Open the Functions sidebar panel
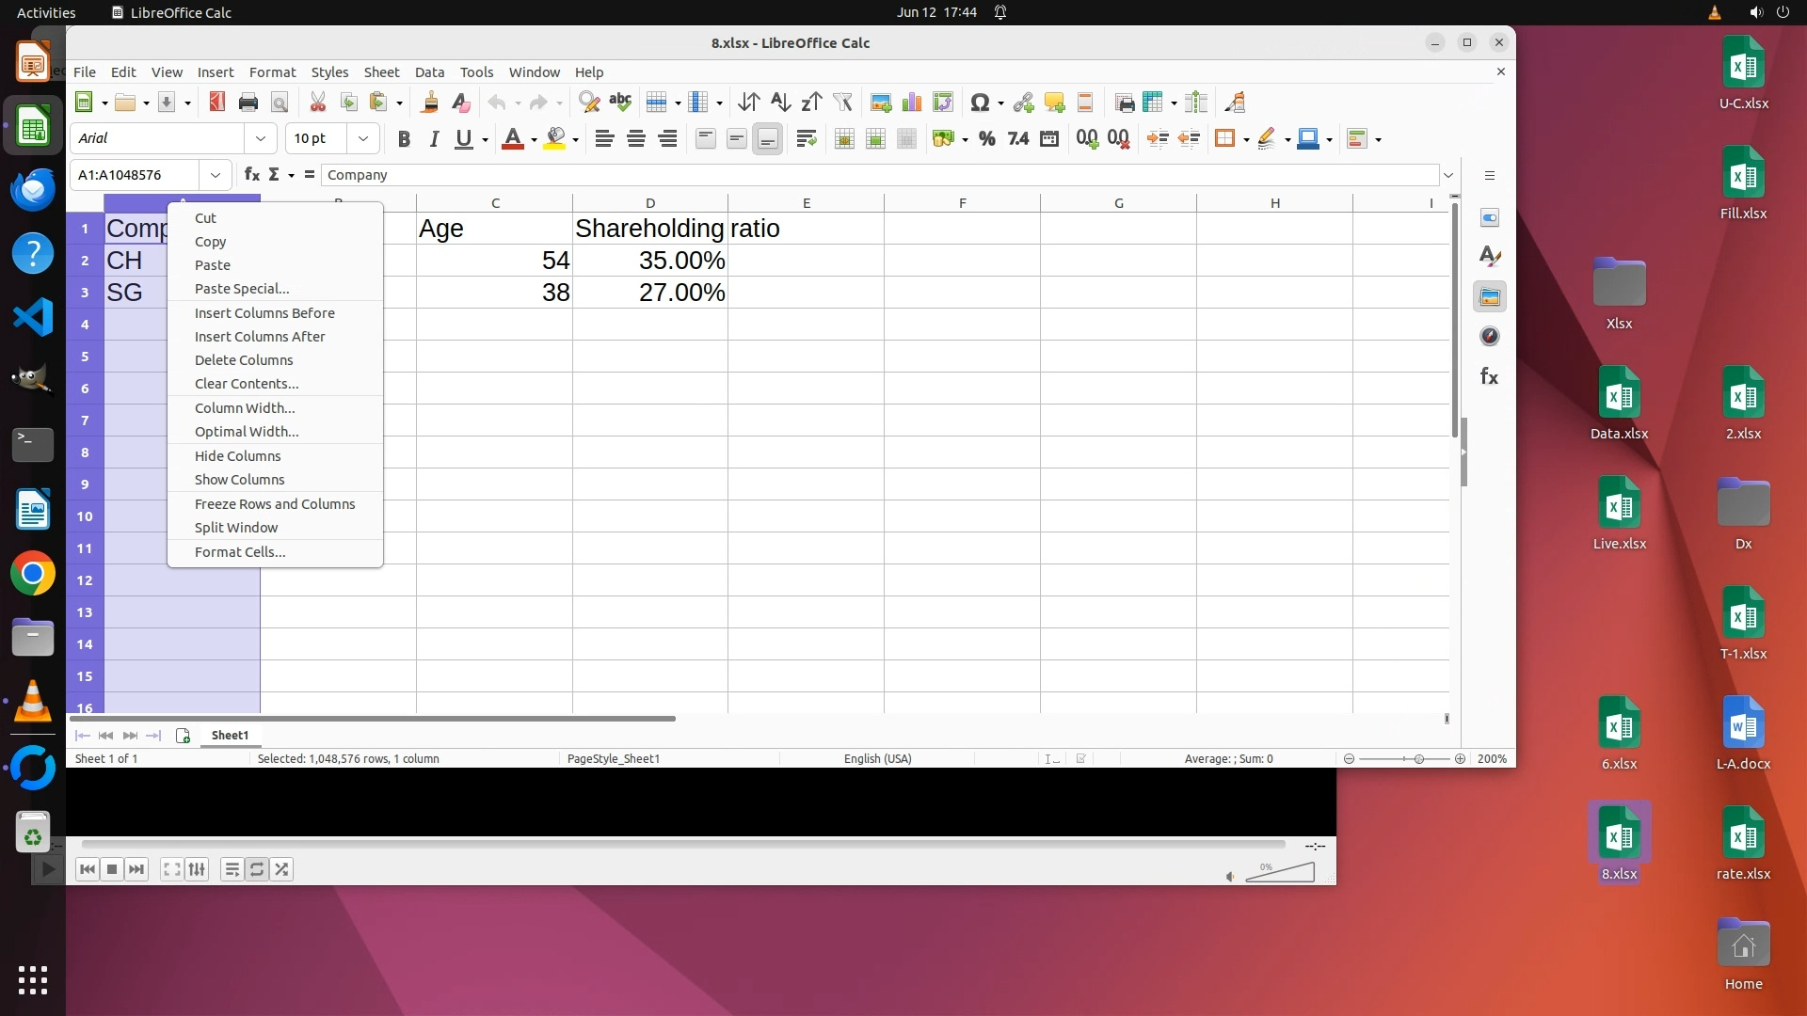Image resolution: width=1807 pixels, height=1016 pixels. (x=1489, y=376)
